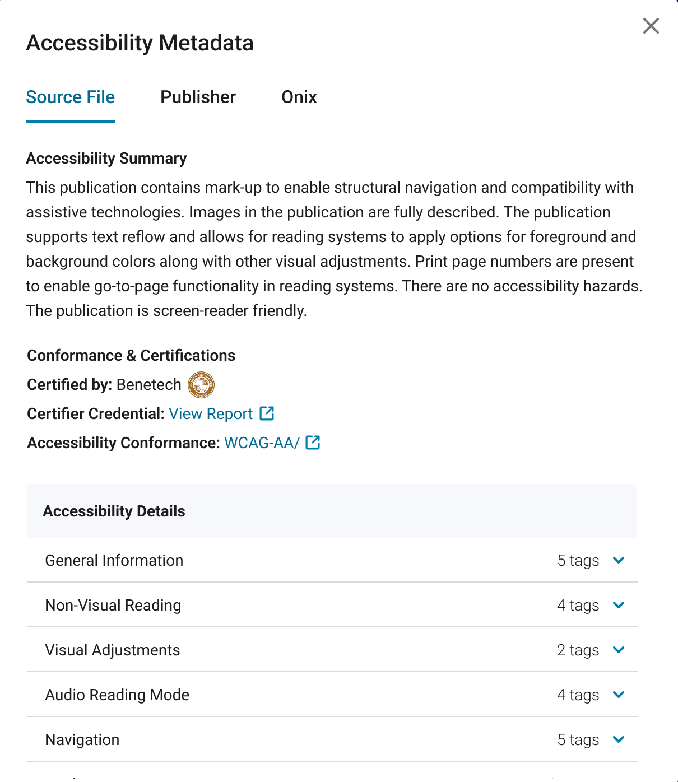Open the View Report link
The image size is (678, 782).
pos(211,413)
